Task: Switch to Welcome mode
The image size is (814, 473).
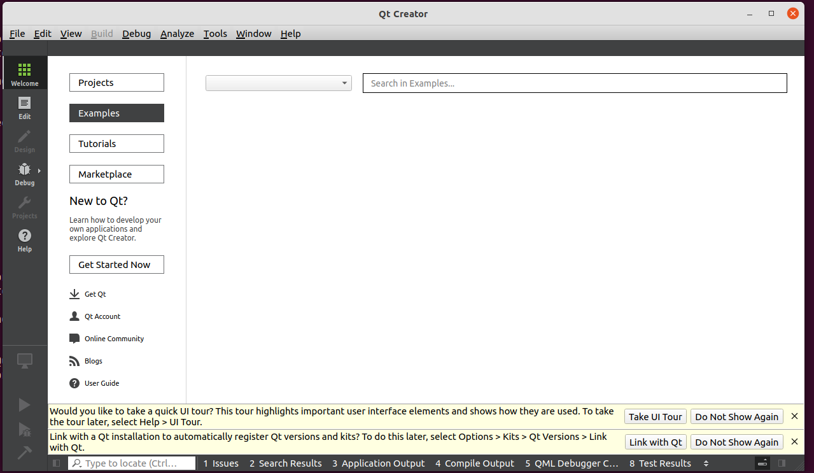Action: tap(24, 74)
